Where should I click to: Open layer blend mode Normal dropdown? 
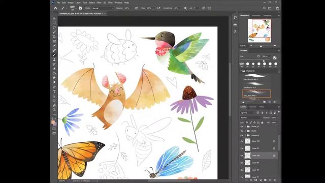(251, 117)
